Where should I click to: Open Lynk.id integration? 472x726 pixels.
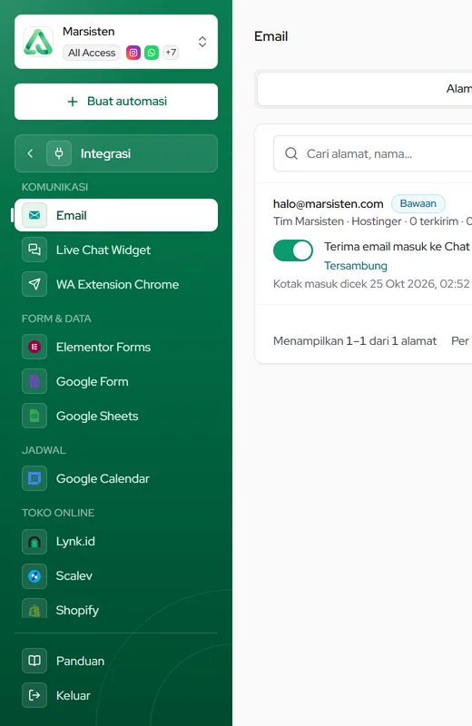pos(116,541)
